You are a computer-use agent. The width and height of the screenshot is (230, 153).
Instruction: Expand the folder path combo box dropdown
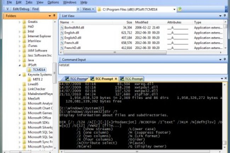[174, 10]
